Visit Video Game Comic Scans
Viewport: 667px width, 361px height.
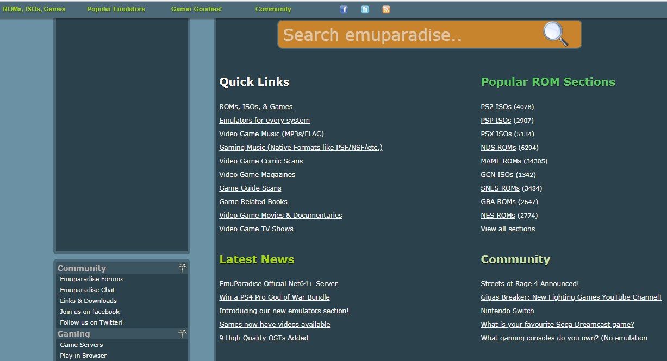pyautogui.click(x=261, y=161)
